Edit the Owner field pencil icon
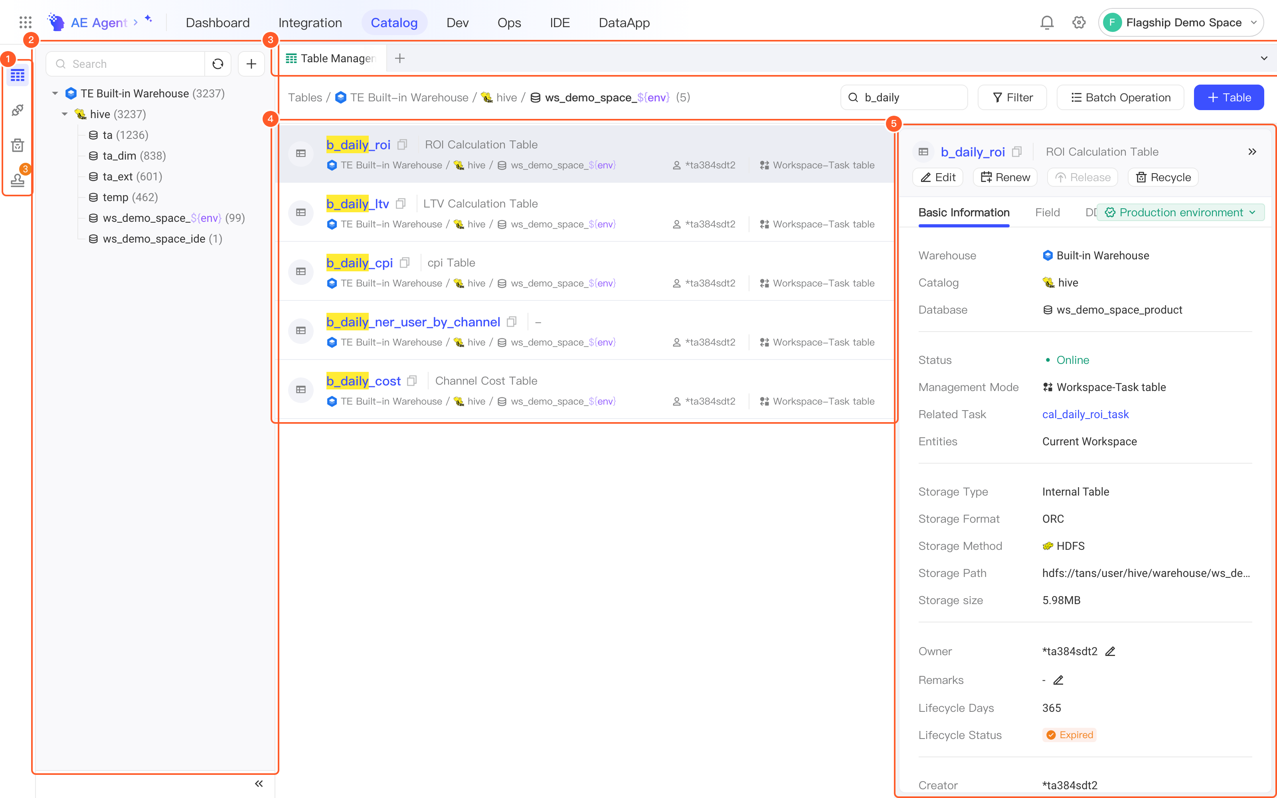 (x=1110, y=651)
